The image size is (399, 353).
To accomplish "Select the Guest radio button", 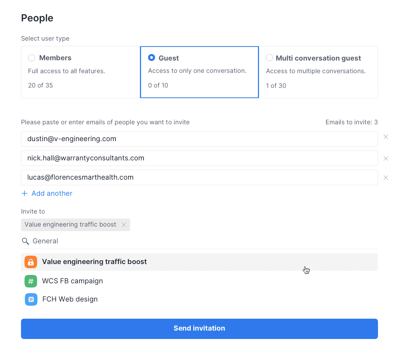I will [152, 58].
